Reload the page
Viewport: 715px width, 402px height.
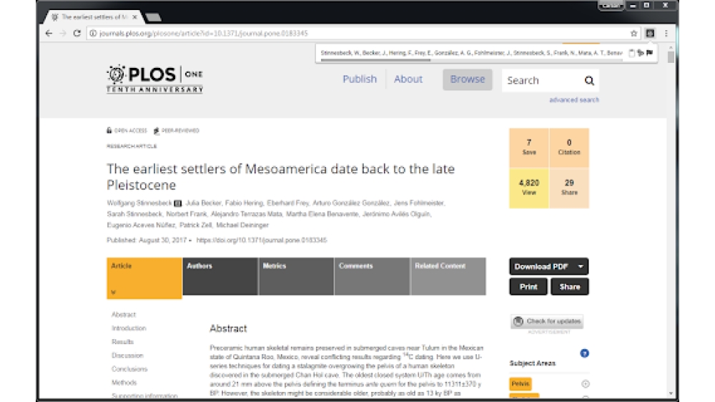(77, 34)
